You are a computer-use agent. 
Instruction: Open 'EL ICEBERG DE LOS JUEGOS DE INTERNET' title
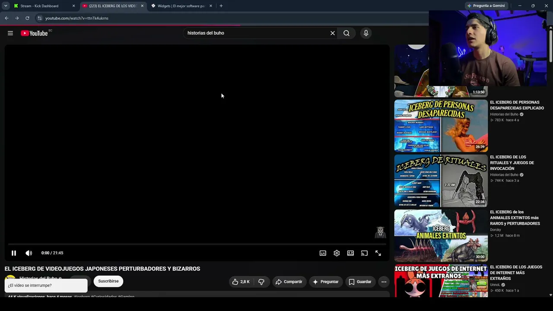[516, 273]
